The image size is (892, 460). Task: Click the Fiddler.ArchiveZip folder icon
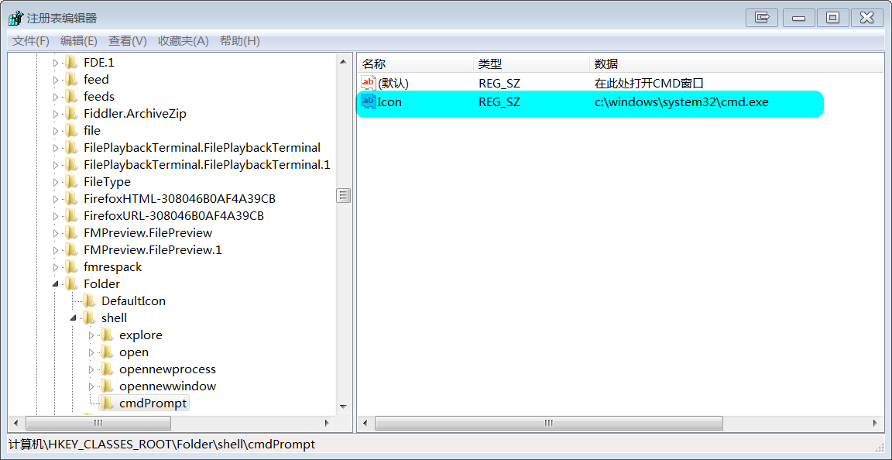[x=71, y=113]
